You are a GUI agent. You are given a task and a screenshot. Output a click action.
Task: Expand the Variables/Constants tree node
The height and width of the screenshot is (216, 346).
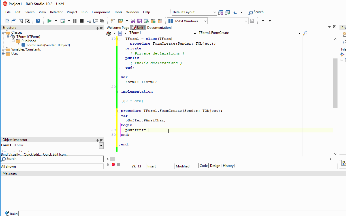(3, 49)
